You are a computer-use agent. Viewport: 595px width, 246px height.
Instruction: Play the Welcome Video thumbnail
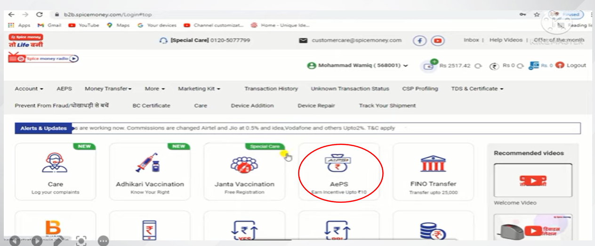pyautogui.click(x=533, y=180)
